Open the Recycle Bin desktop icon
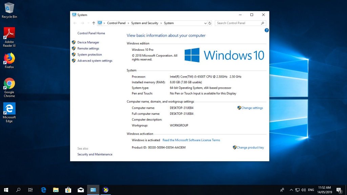Viewport: 347px width, 195px height. tap(9, 10)
